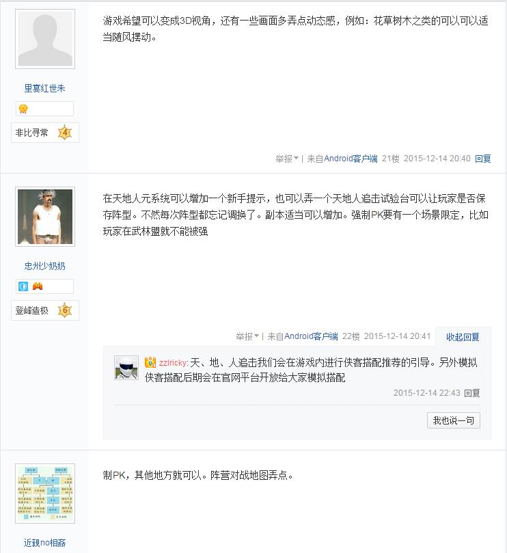This screenshot has height=553, width=507.
Task: Open the zzlricky username link
Action: 172,362
